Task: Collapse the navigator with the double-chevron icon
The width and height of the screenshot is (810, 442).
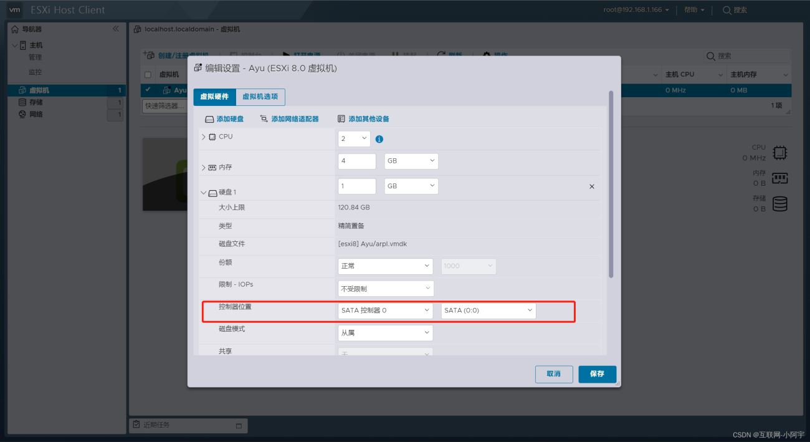Action: 115,29
